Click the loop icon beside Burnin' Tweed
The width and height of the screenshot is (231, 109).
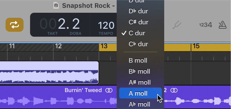coord(109,90)
